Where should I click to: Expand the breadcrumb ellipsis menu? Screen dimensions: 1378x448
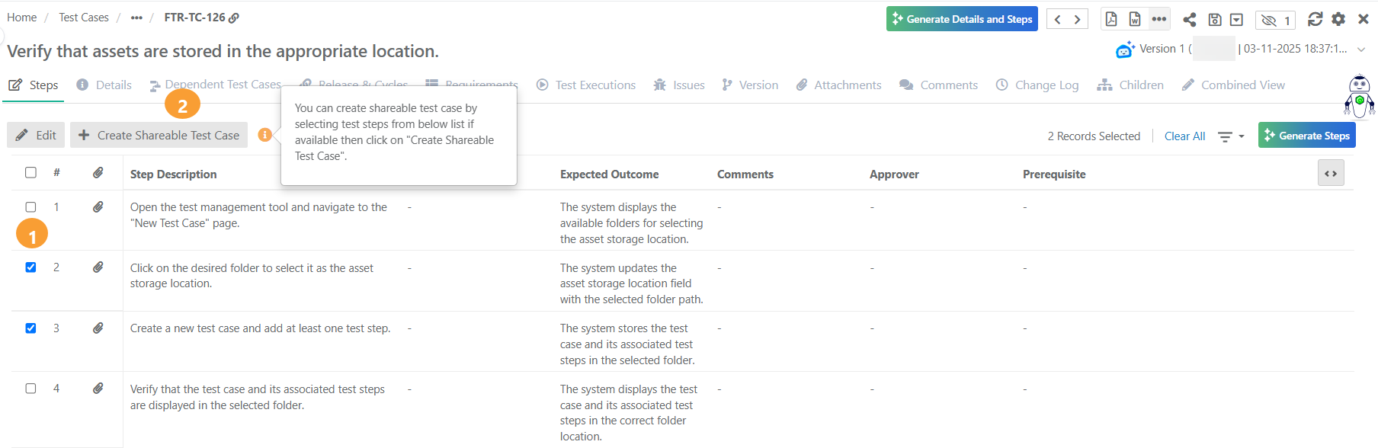click(136, 18)
